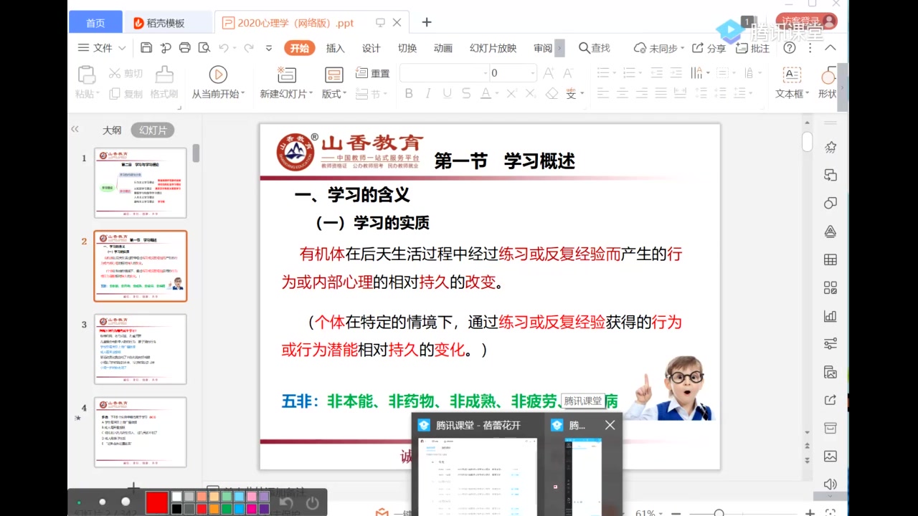Click the speaker icon in right sidebar
The height and width of the screenshot is (516, 918).
tap(831, 484)
